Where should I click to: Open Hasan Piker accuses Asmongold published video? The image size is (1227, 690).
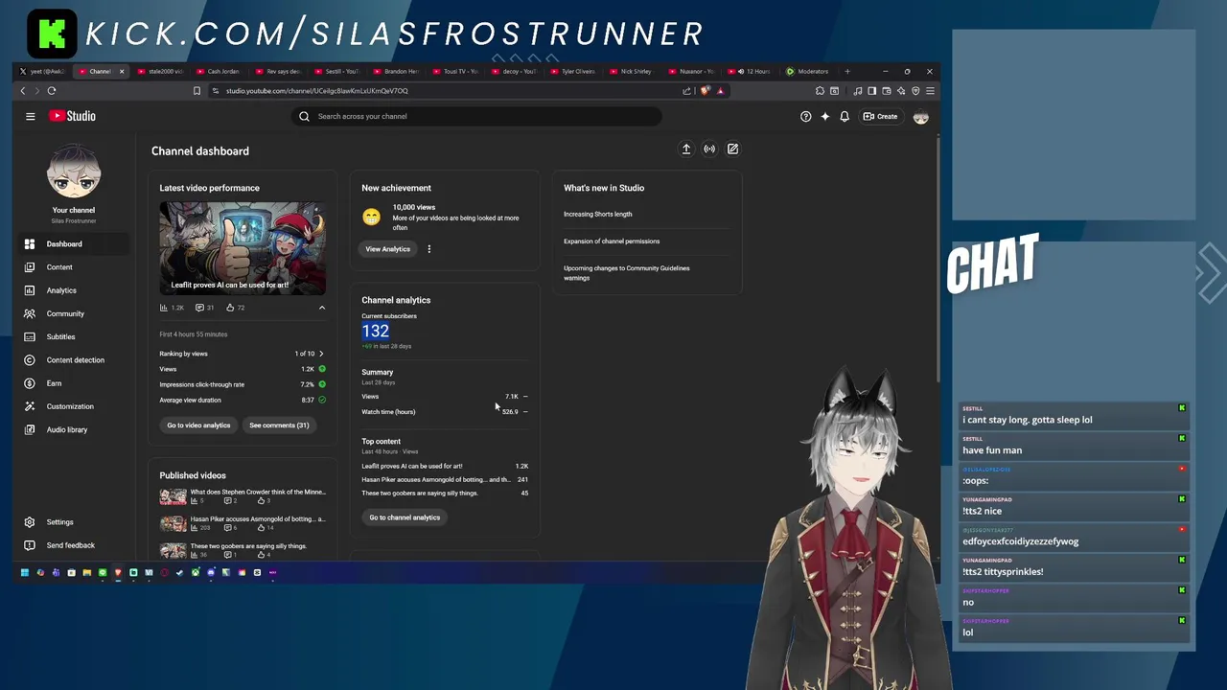point(258,518)
